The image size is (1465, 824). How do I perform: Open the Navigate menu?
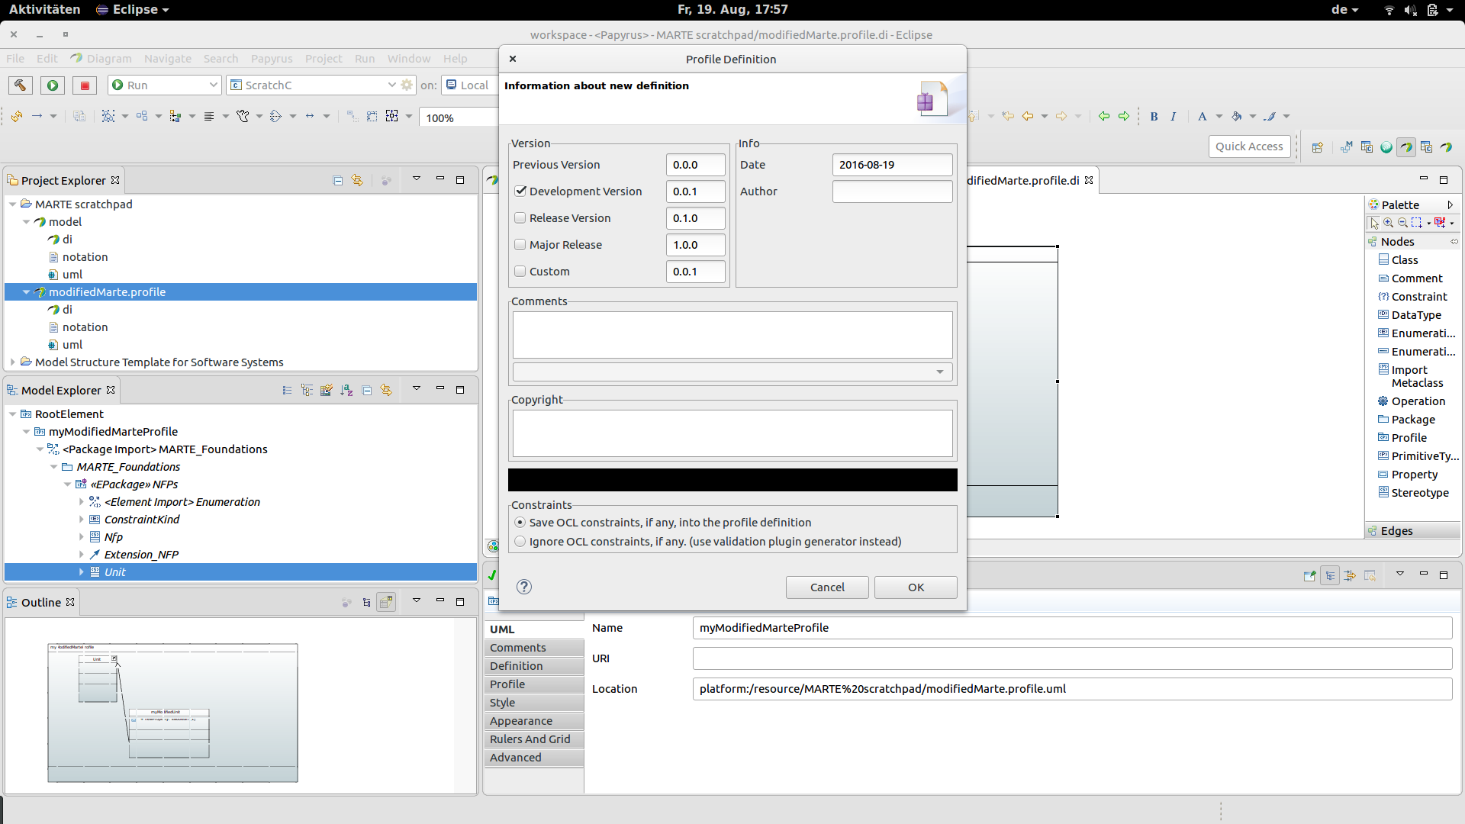tap(168, 59)
